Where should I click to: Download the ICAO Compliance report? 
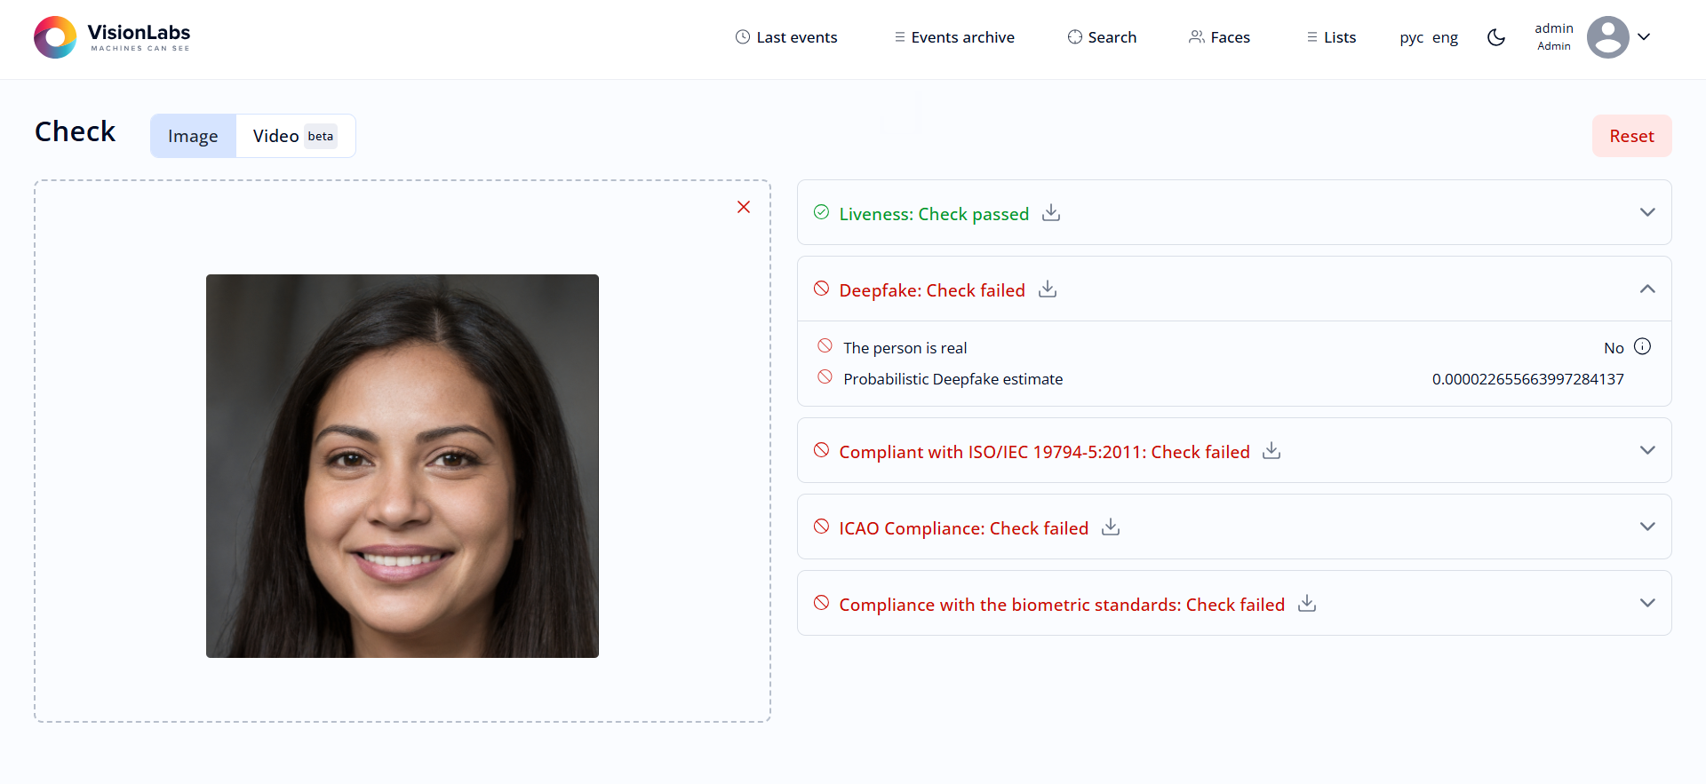click(1111, 527)
